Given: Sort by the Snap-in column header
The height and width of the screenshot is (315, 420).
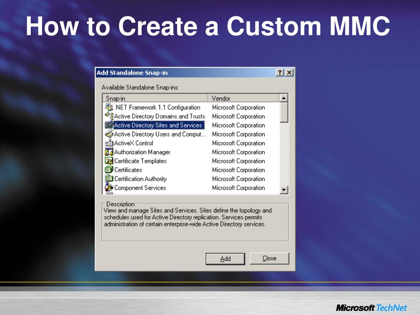Looking at the screenshot, I should pos(155,98).
